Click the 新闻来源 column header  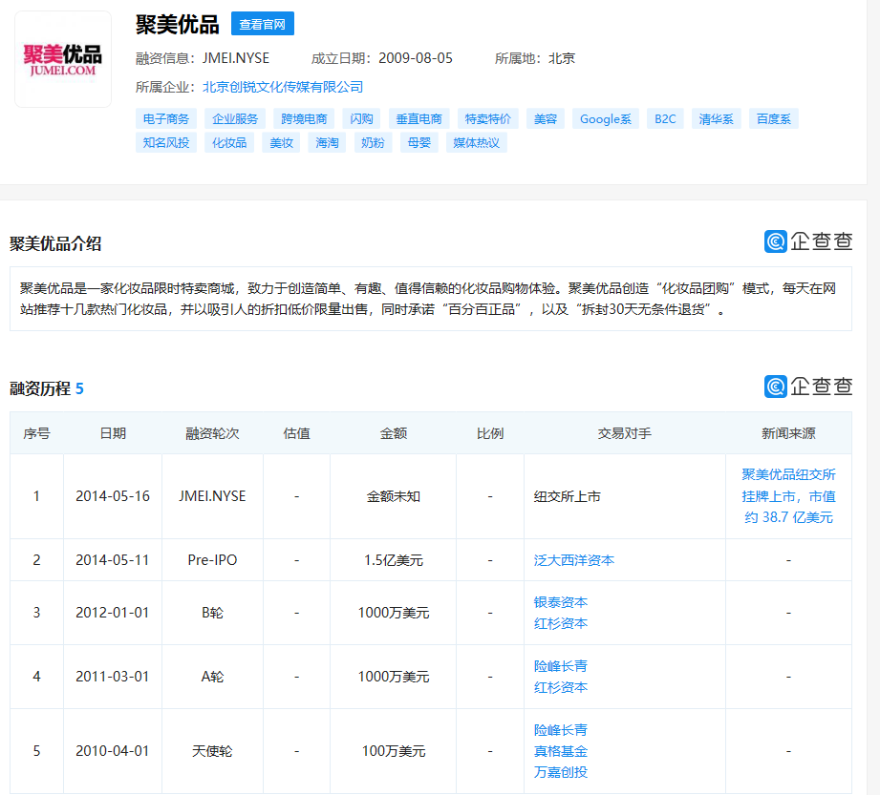coord(788,433)
